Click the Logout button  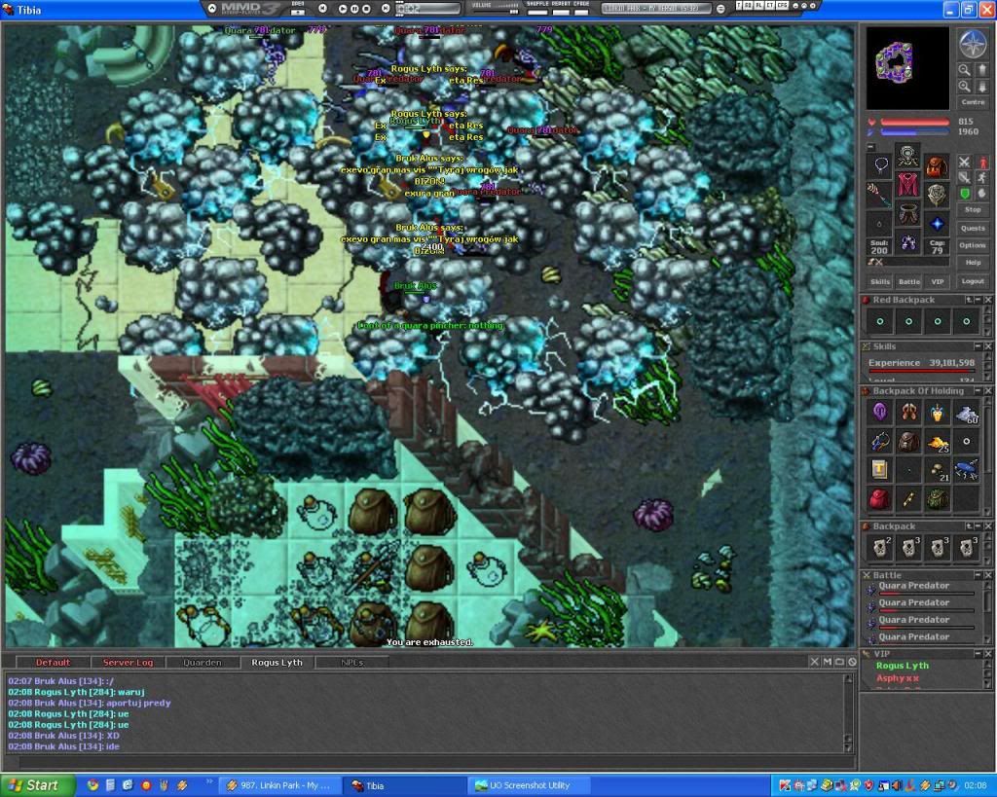(973, 281)
